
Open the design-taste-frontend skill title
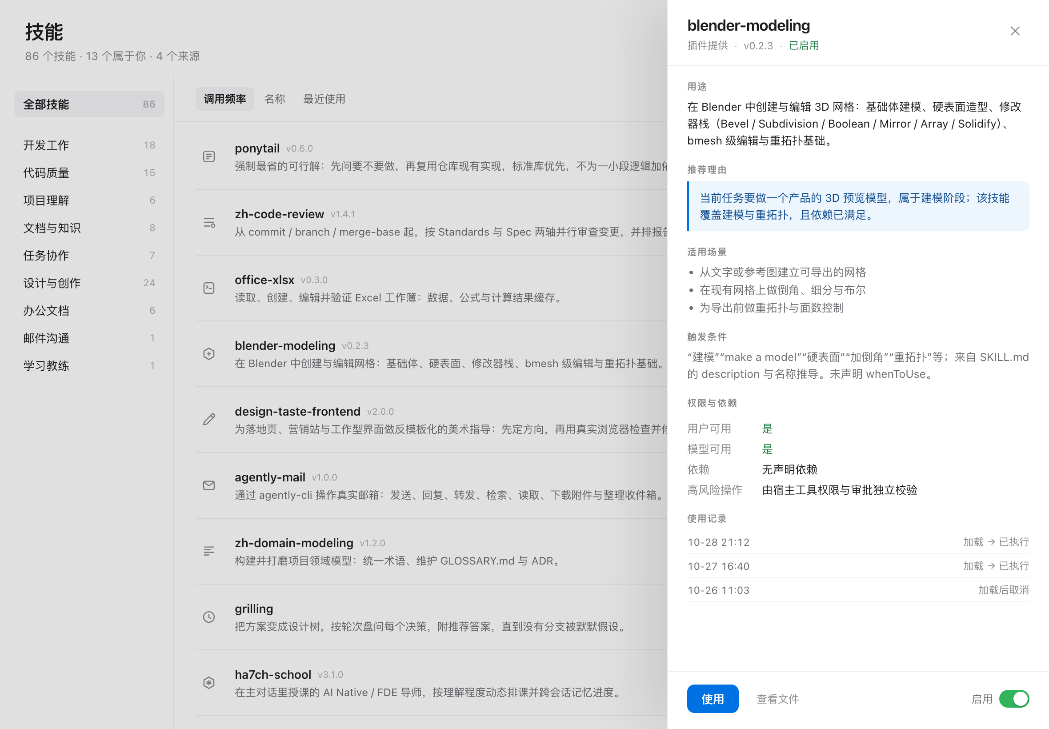tap(298, 412)
